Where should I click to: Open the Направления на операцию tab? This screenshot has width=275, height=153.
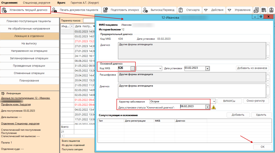click(x=29, y=51)
